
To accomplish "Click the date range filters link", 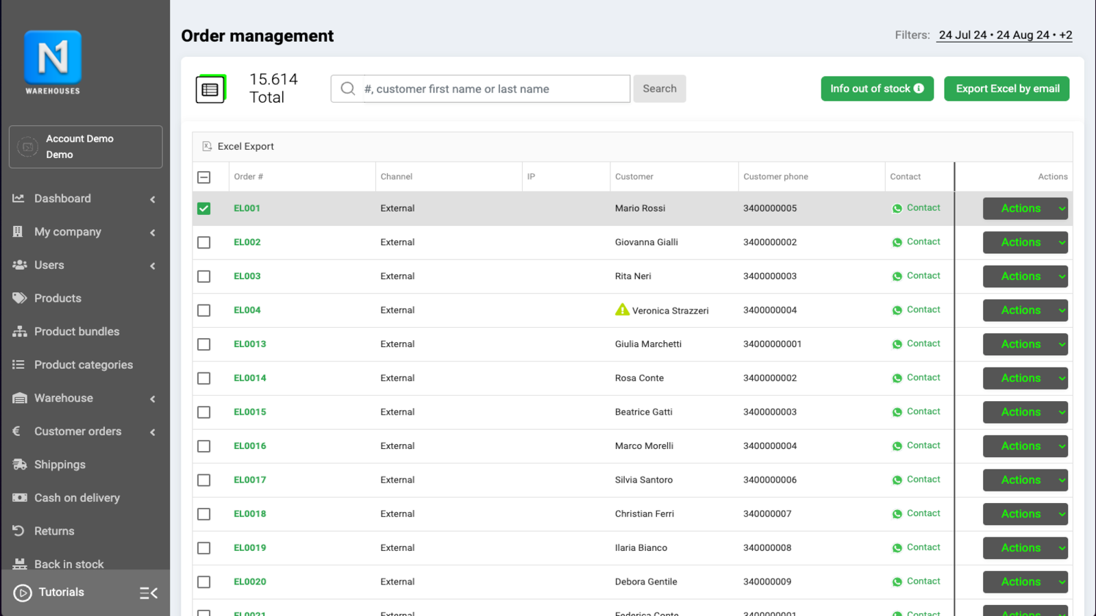I will click(1005, 35).
